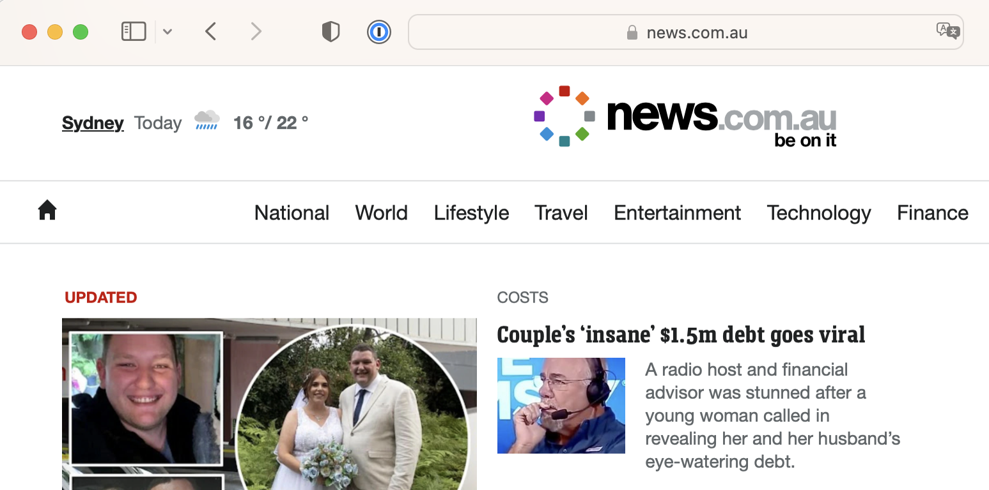
Task: Open the "Couple's 'insane' $1.5m debt" headline
Action: 681,335
